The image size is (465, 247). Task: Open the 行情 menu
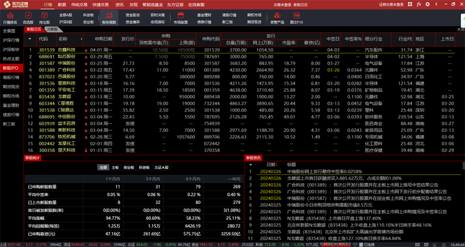48,5
